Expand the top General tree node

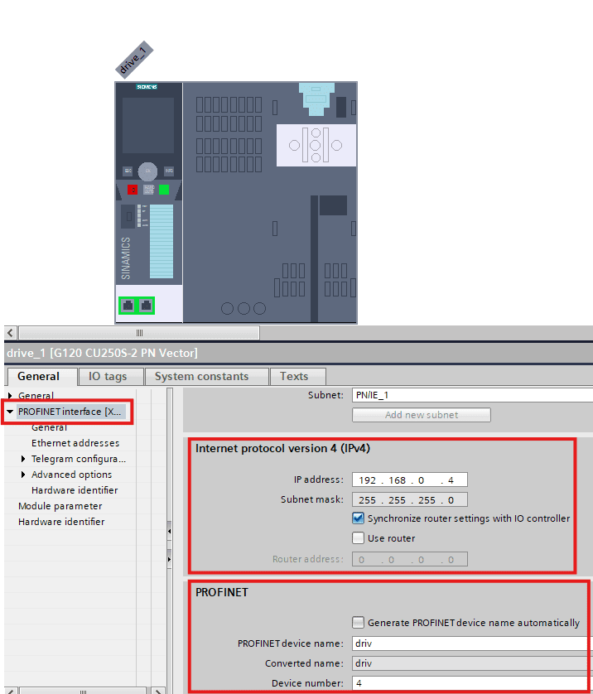click(x=10, y=395)
